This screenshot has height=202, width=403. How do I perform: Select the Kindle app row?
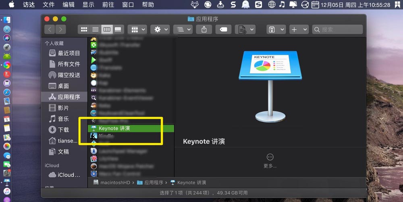tap(131, 136)
